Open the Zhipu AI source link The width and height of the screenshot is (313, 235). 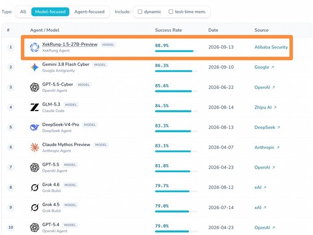click(x=263, y=107)
